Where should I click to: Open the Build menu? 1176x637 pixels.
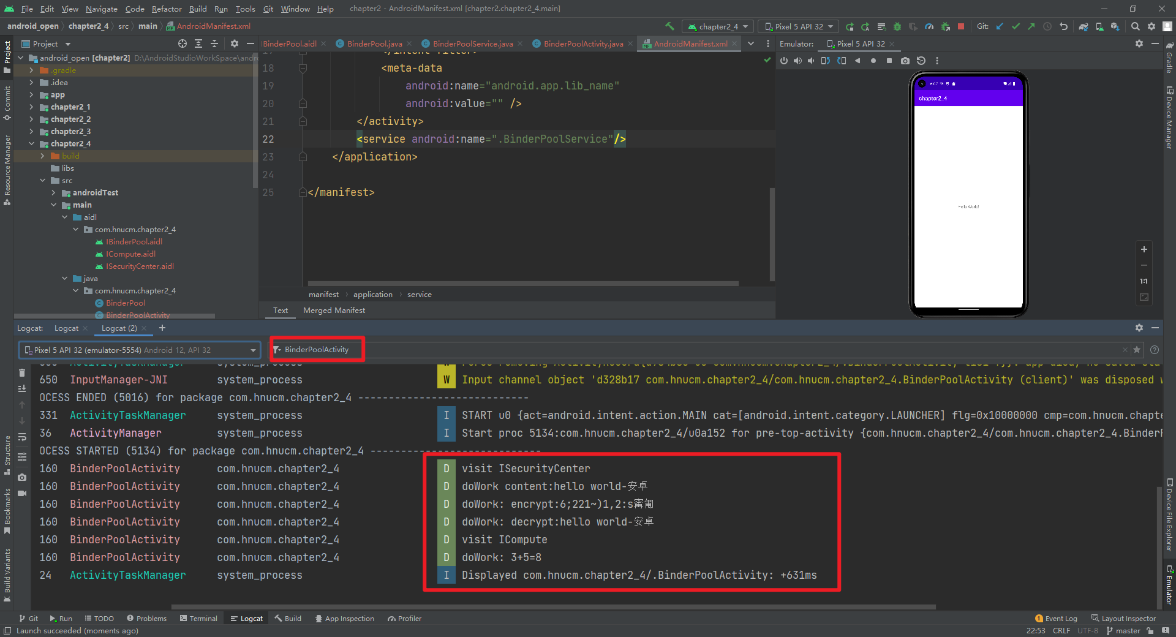pyautogui.click(x=198, y=9)
